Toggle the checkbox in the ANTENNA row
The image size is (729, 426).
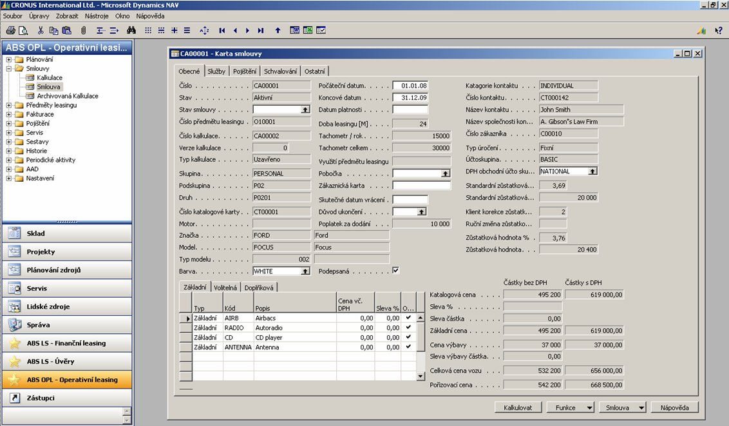[408, 347]
